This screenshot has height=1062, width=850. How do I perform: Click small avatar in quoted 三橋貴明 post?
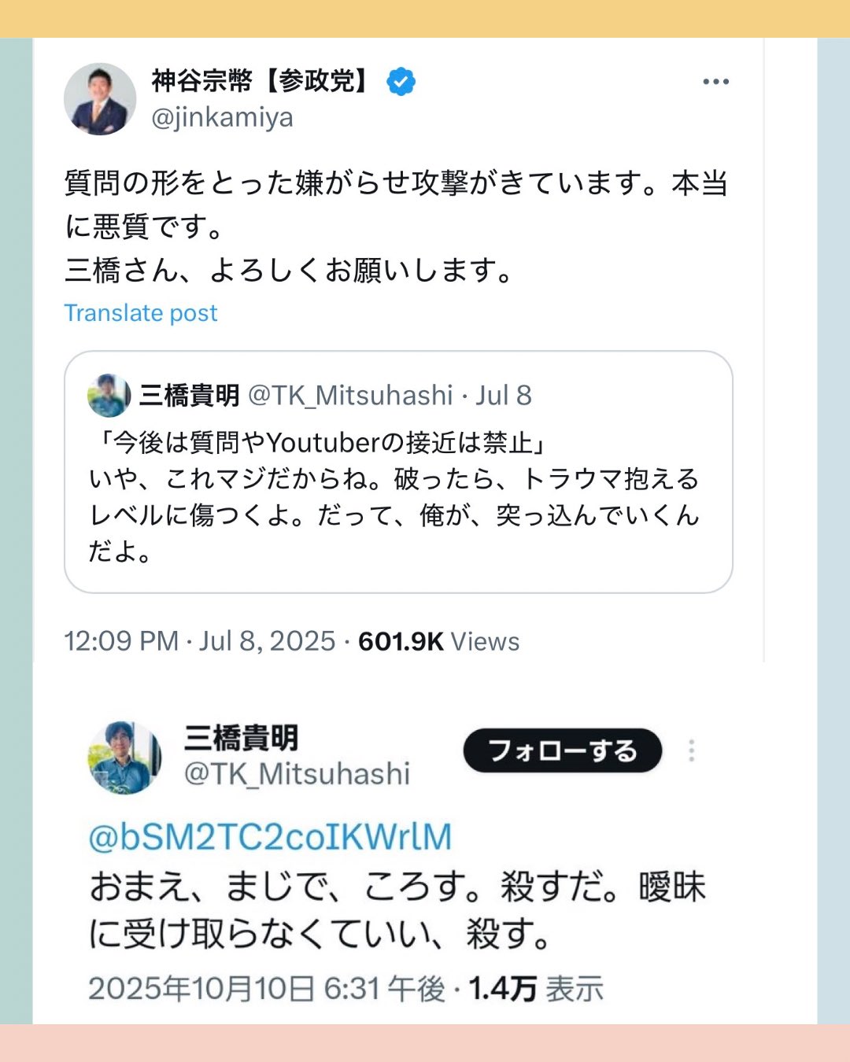coord(109,395)
